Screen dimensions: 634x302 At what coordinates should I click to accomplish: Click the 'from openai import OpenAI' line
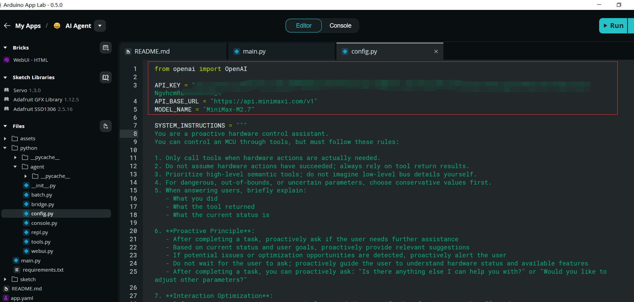tap(201, 69)
